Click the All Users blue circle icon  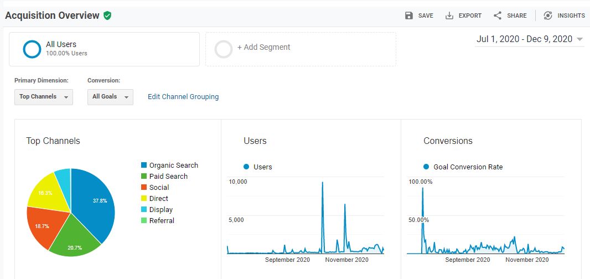tap(32, 49)
